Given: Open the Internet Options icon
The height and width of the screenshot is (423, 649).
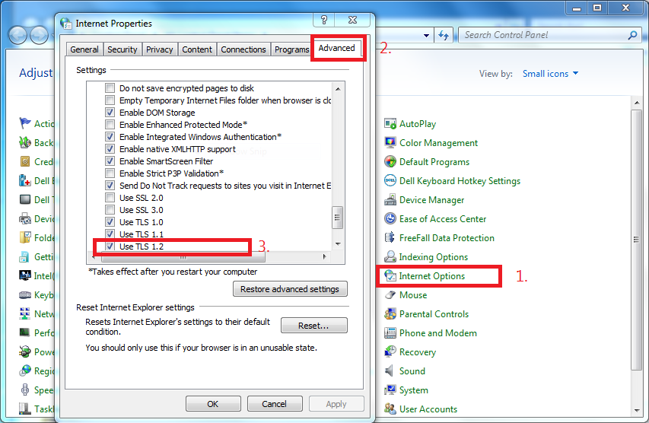Looking at the screenshot, I should (390, 275).
